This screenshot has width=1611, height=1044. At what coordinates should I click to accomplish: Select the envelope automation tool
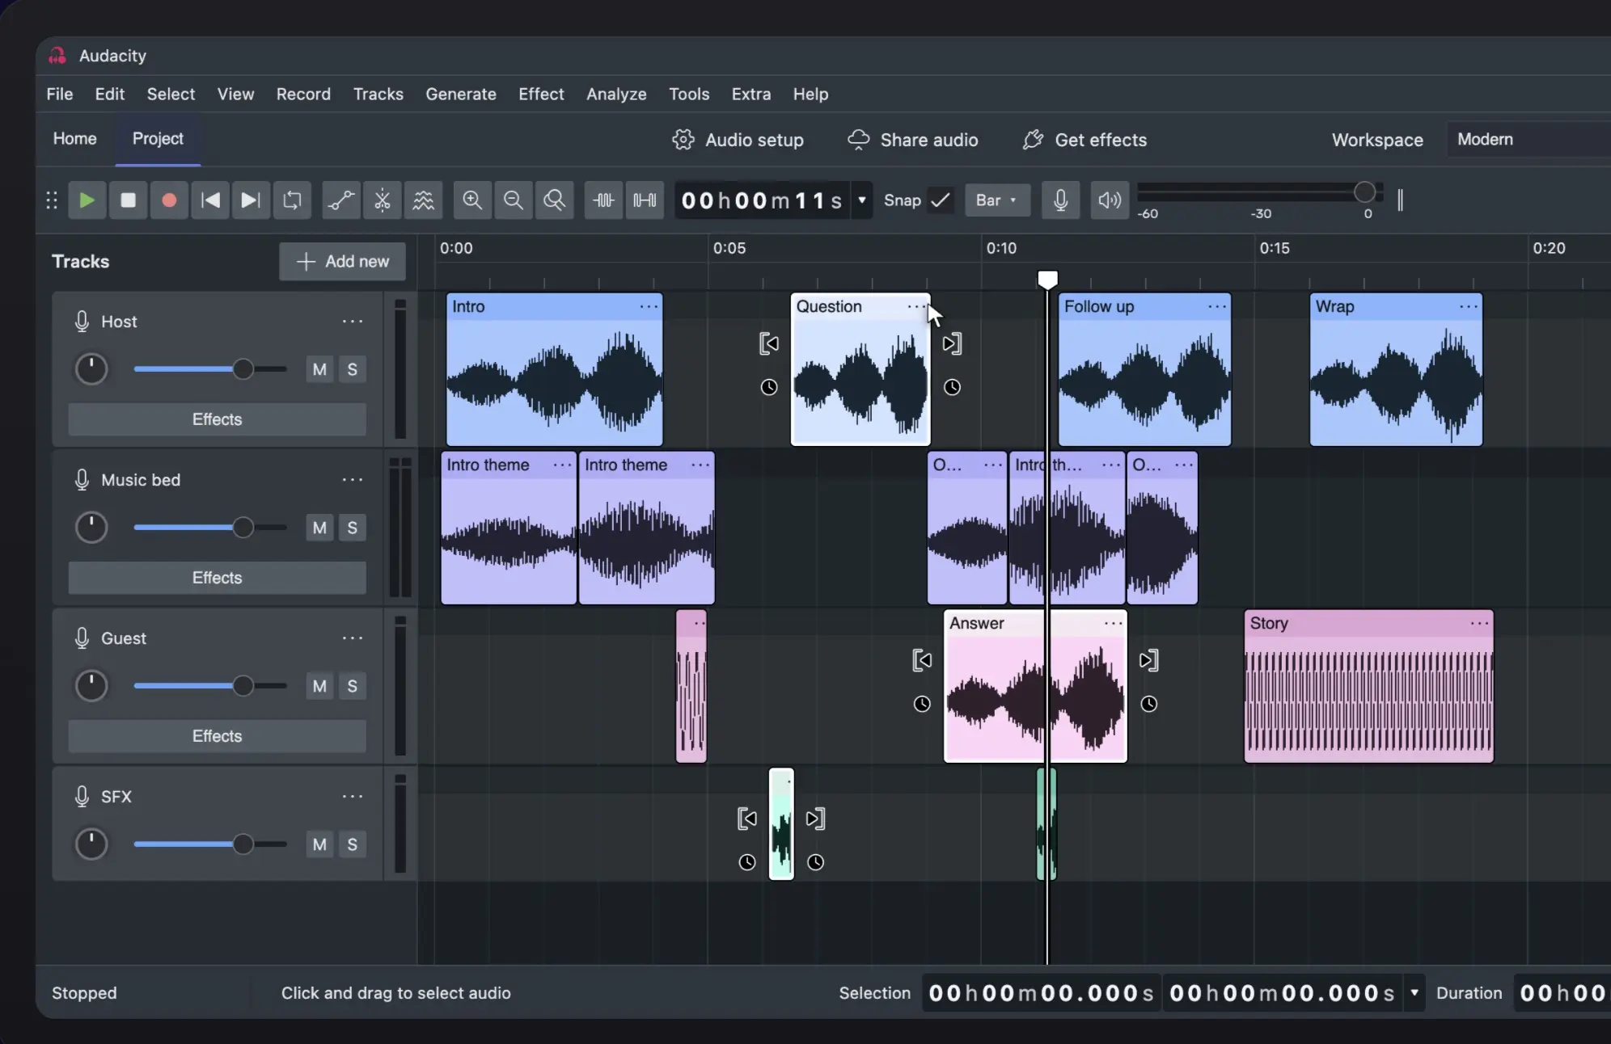point(341,200)
